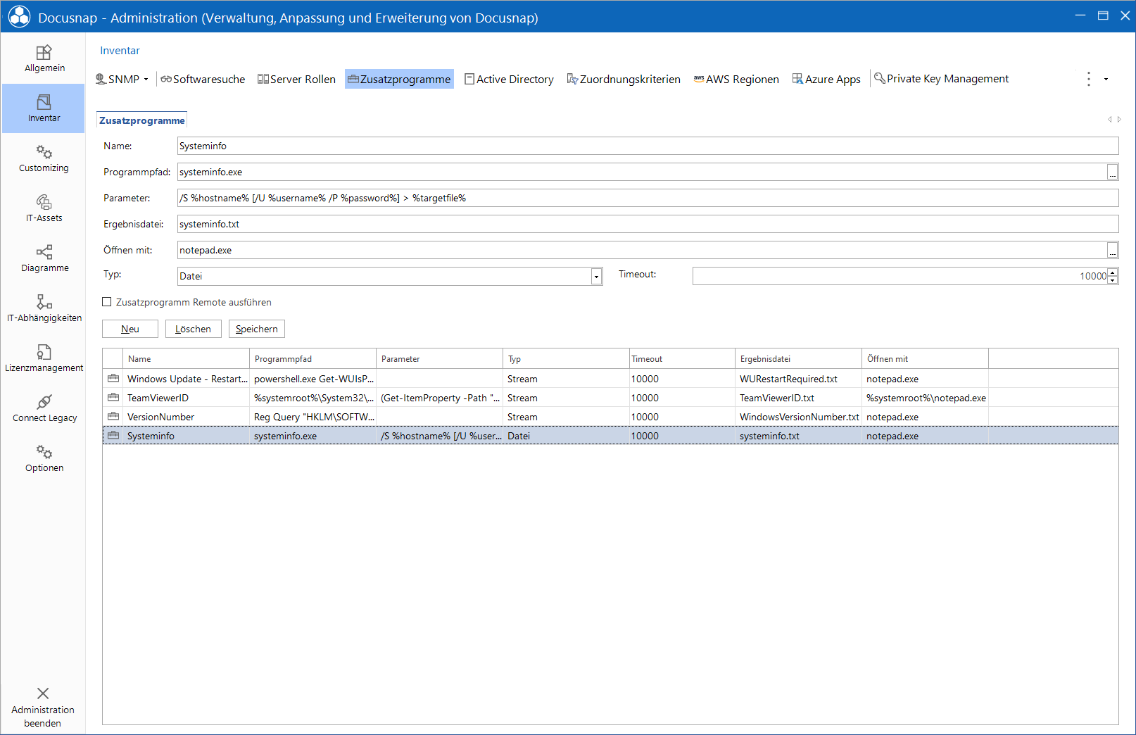Select the Windows Update - Restart row

pos(610,379)
